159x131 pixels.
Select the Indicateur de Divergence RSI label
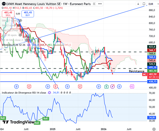[24, 92]
